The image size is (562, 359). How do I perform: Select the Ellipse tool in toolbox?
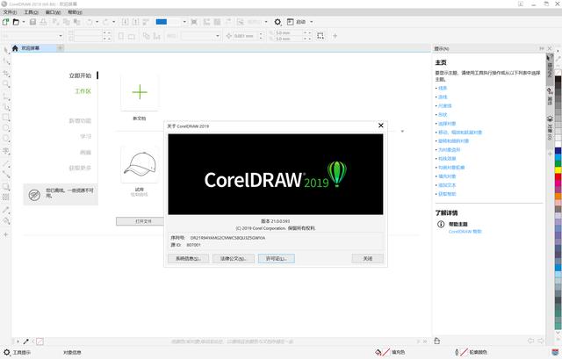click(6, 128)
